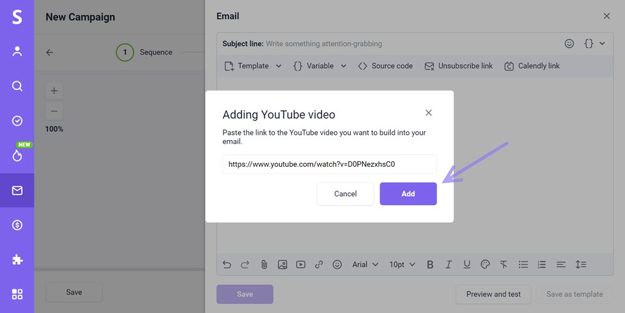This screenshot has width=625, height=313.
Task: Insert an image into the email
Action: pos(282,264)
